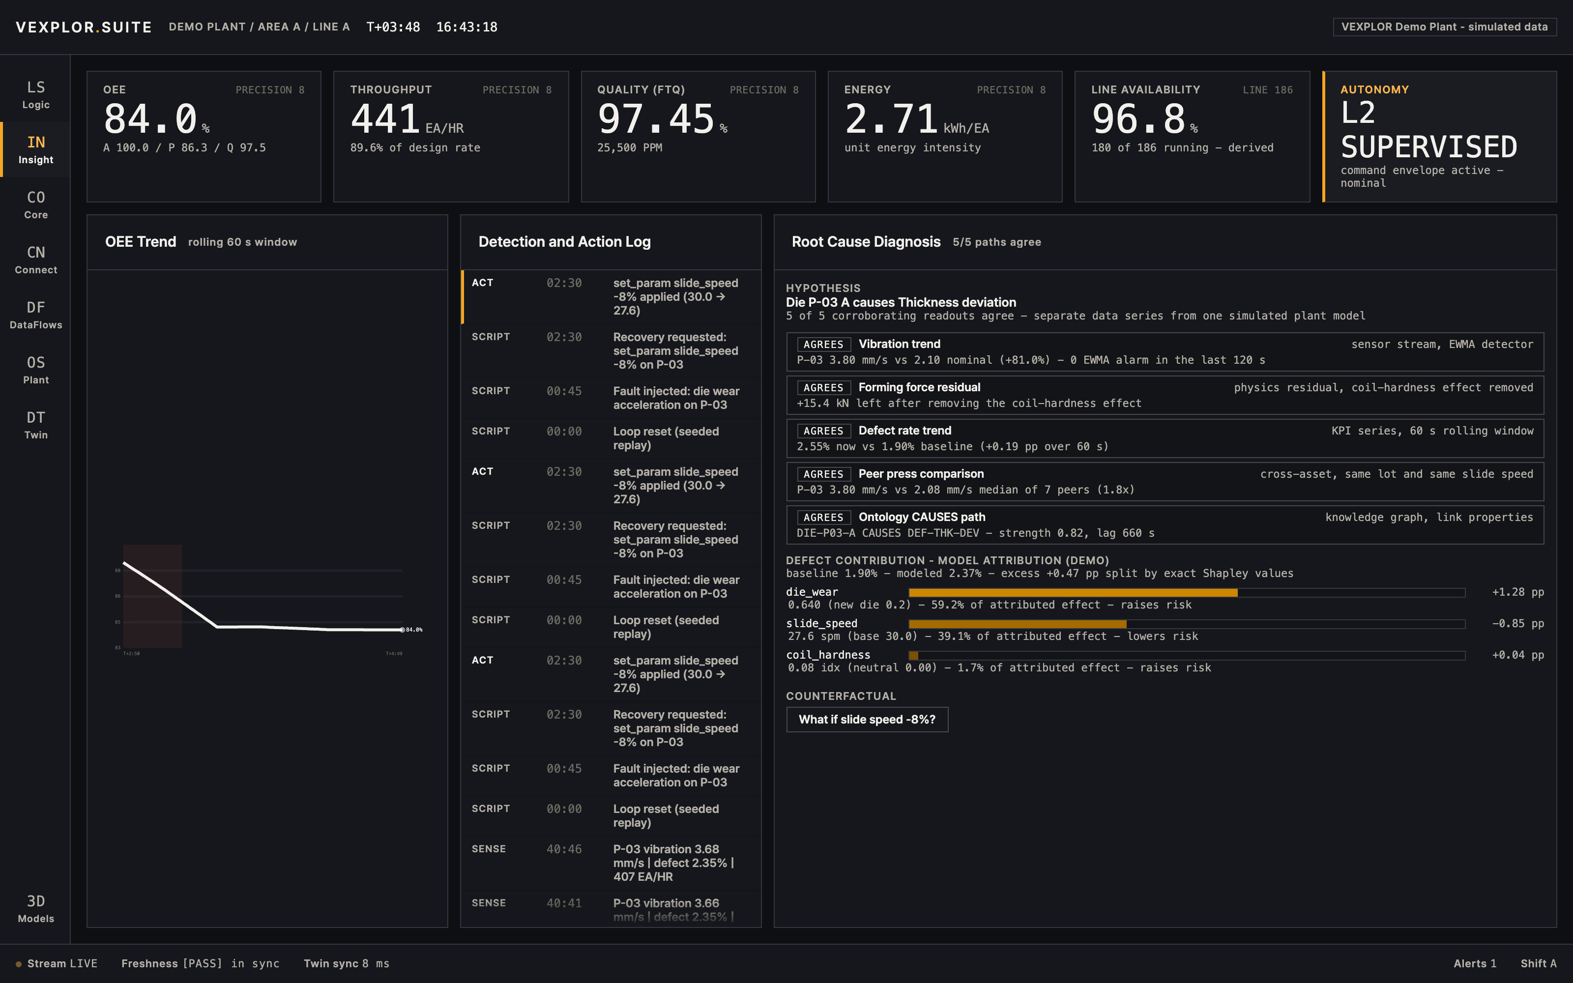Screen dimensions: 1573x983
Task: Click the Shift A indicator
Action: tap(1539, 963)
